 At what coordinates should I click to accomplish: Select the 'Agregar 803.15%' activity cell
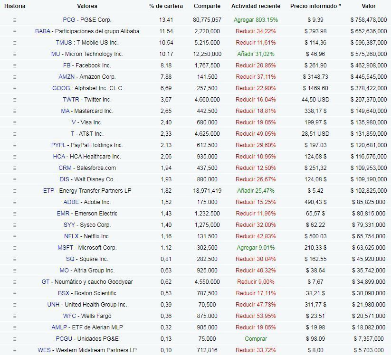coord(256,19)
